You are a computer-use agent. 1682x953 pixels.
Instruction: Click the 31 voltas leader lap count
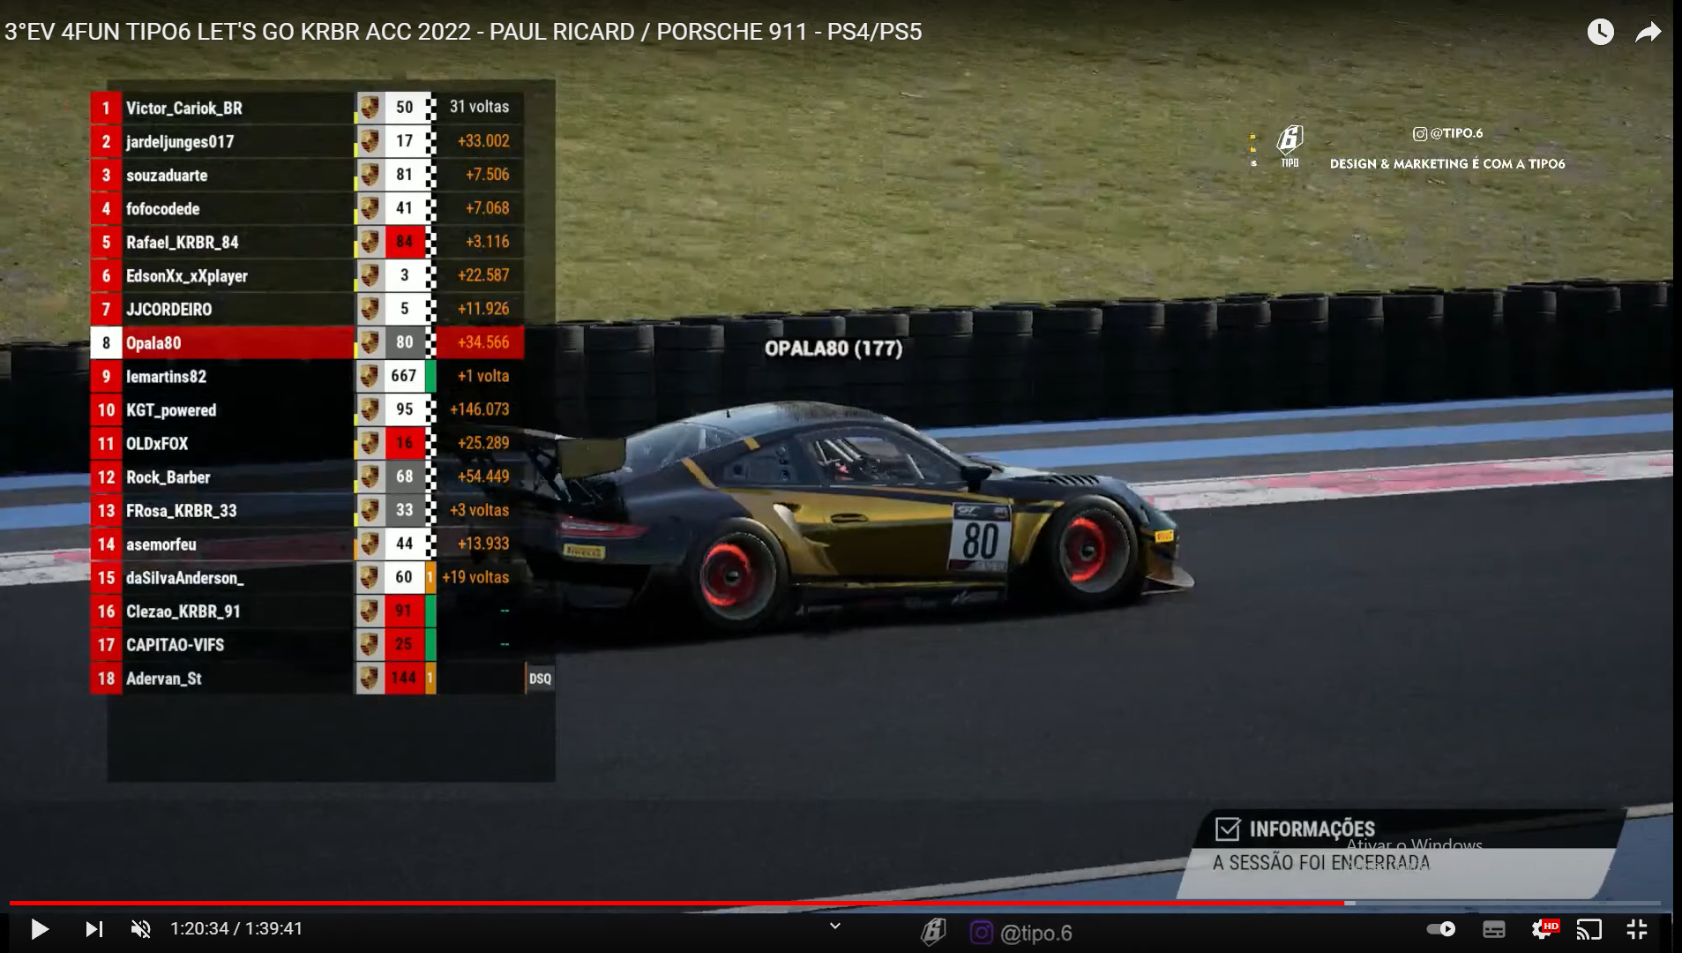(x=479, y=107)
